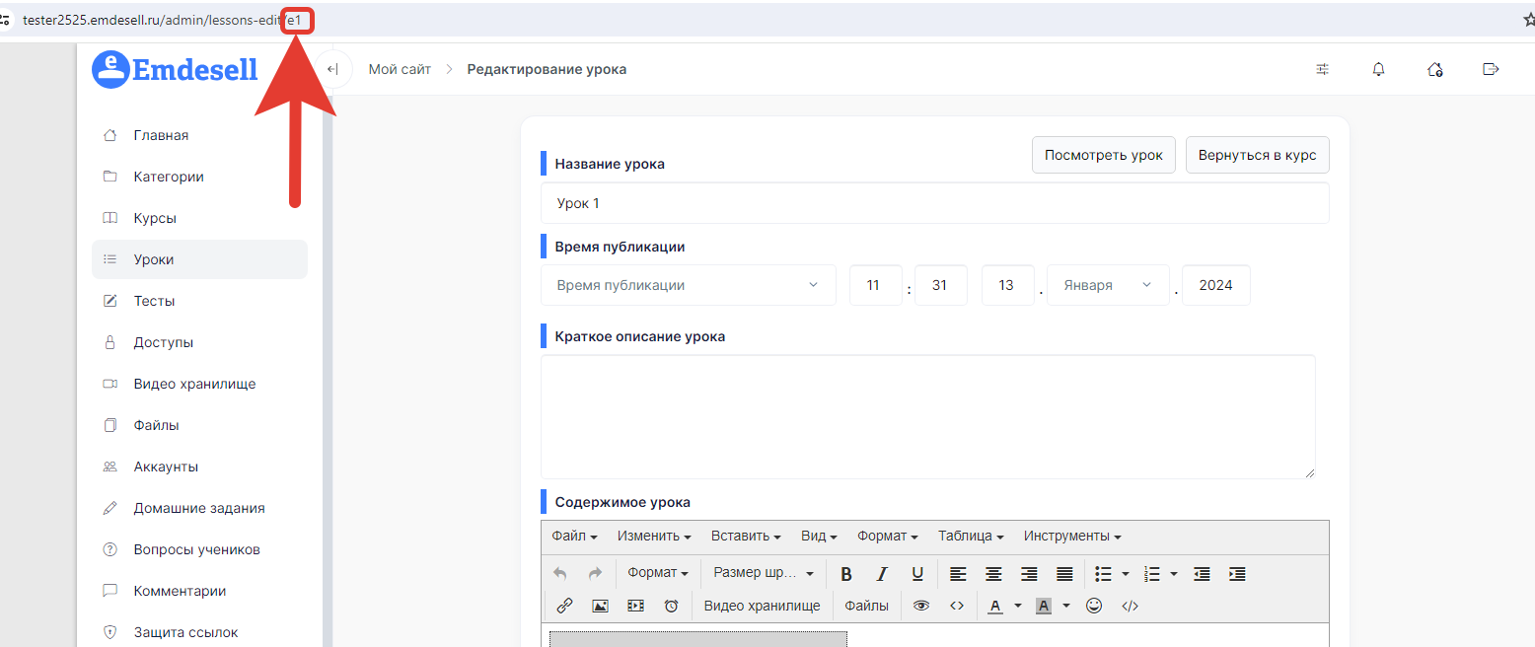Preview content with the eye icon
This screenshot has width=1535, height=647.
921,606
